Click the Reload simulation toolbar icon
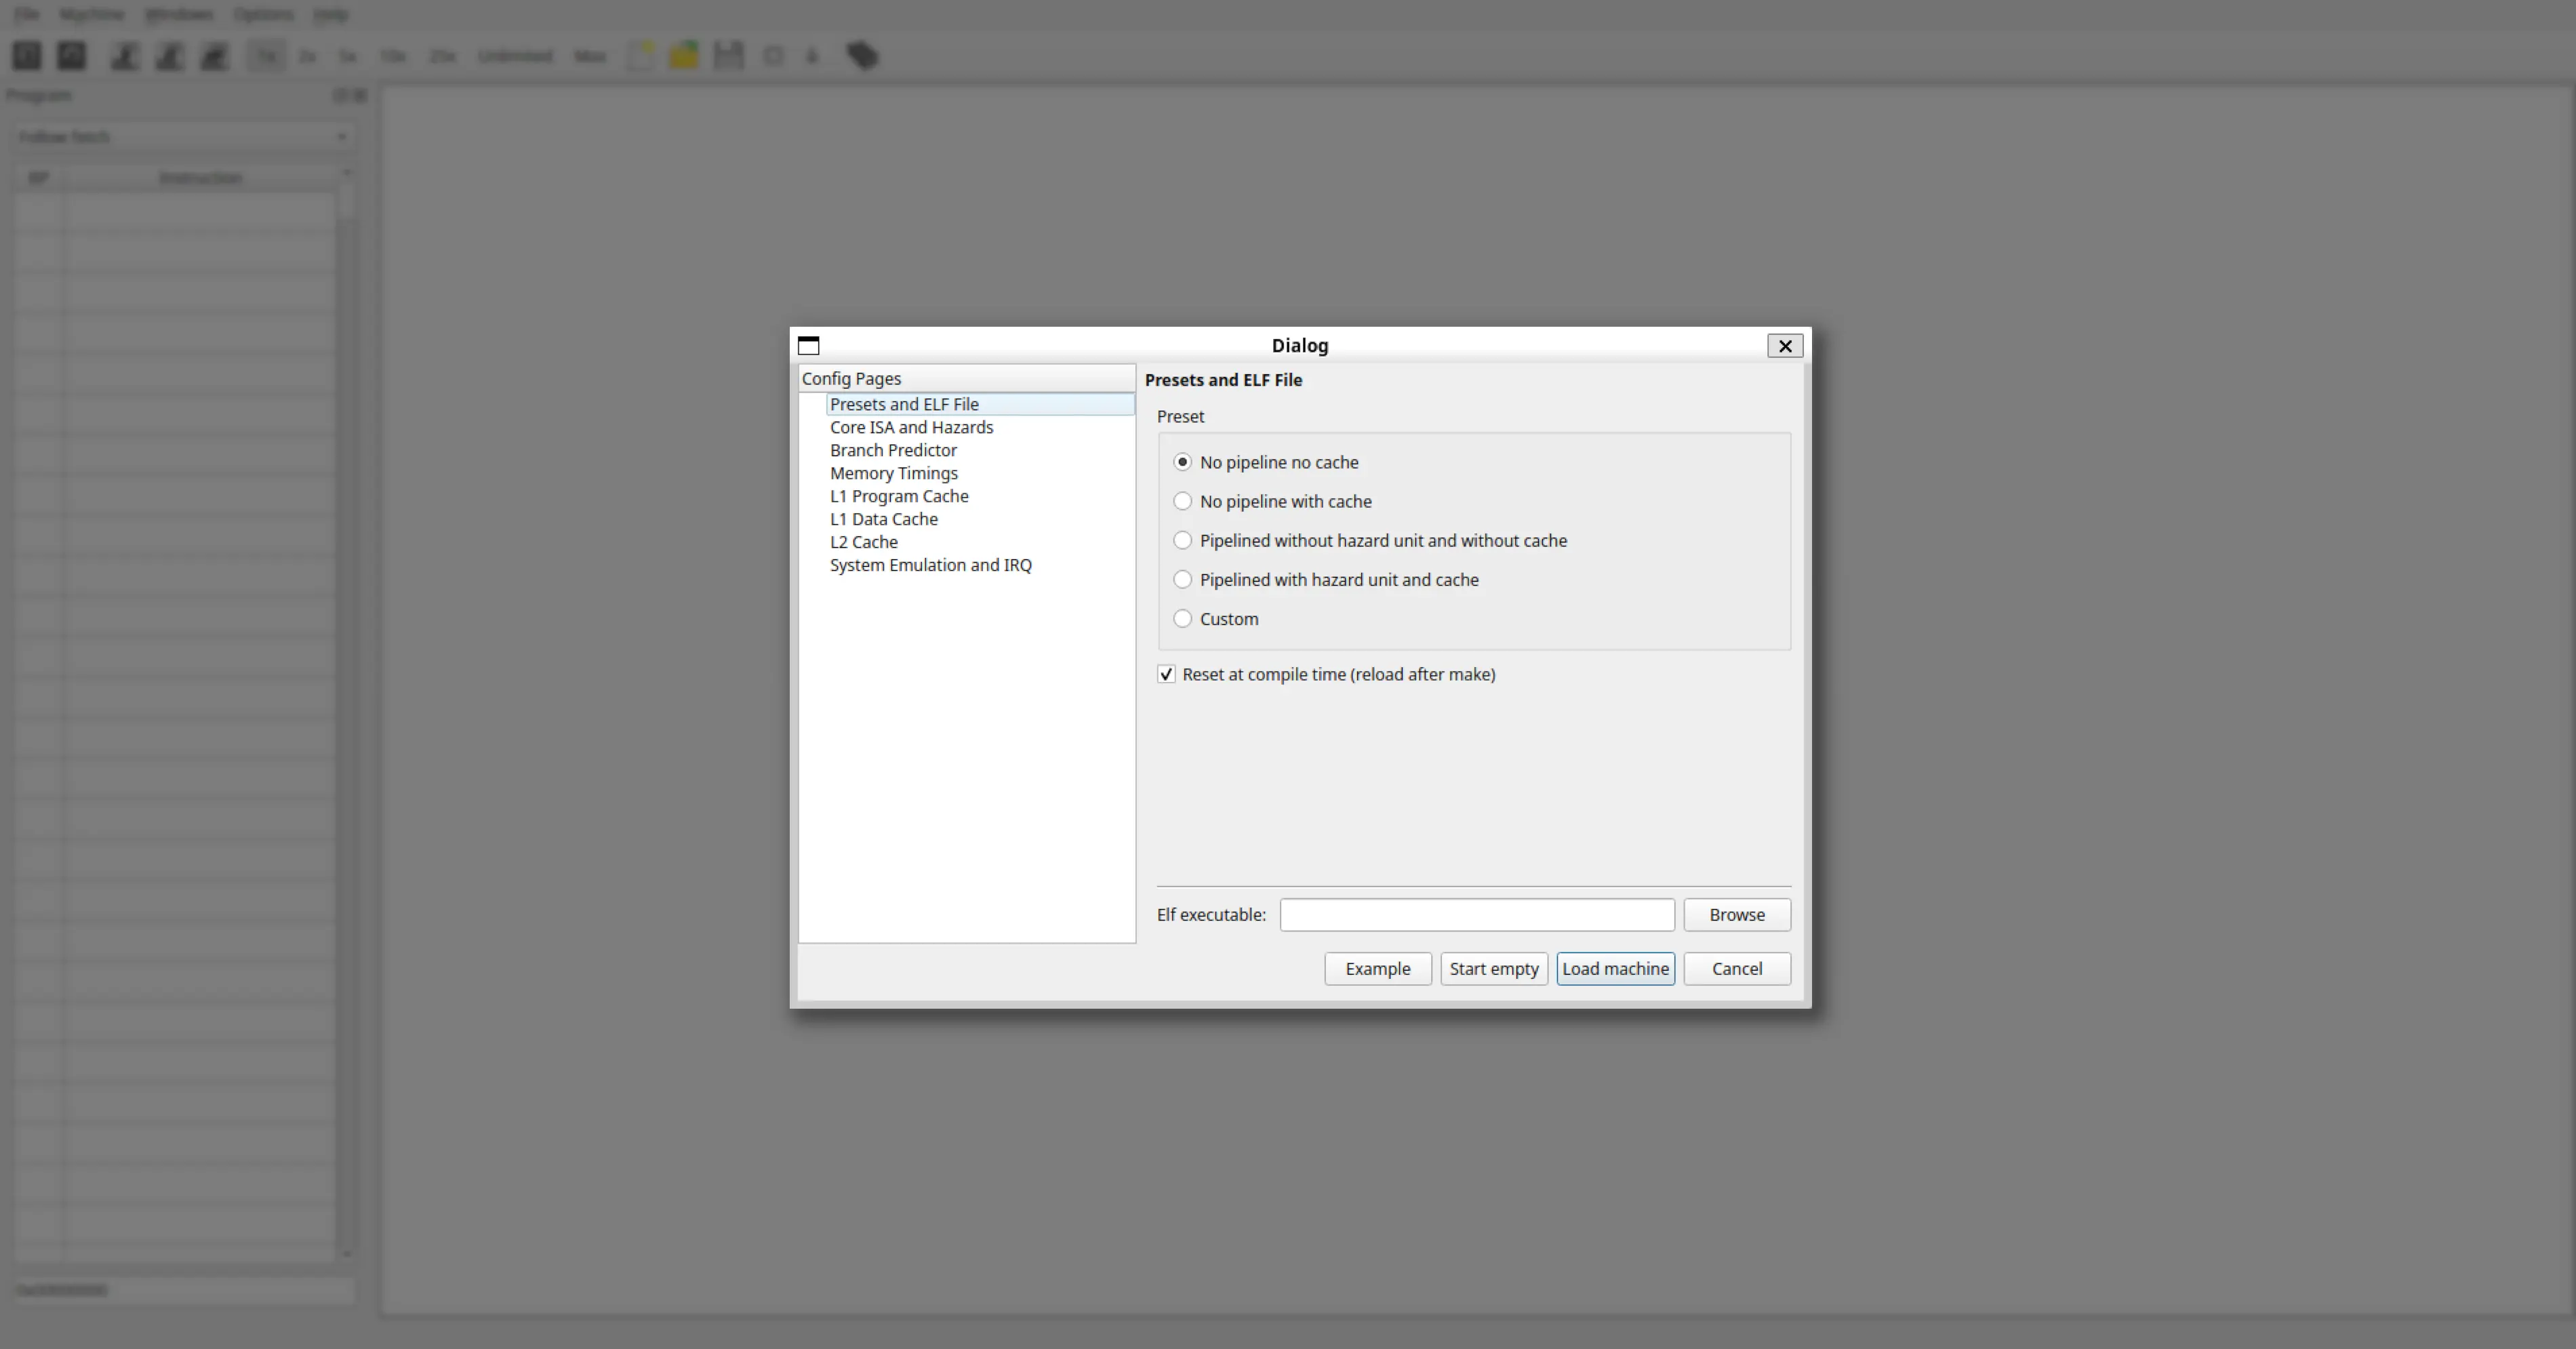 71,56
